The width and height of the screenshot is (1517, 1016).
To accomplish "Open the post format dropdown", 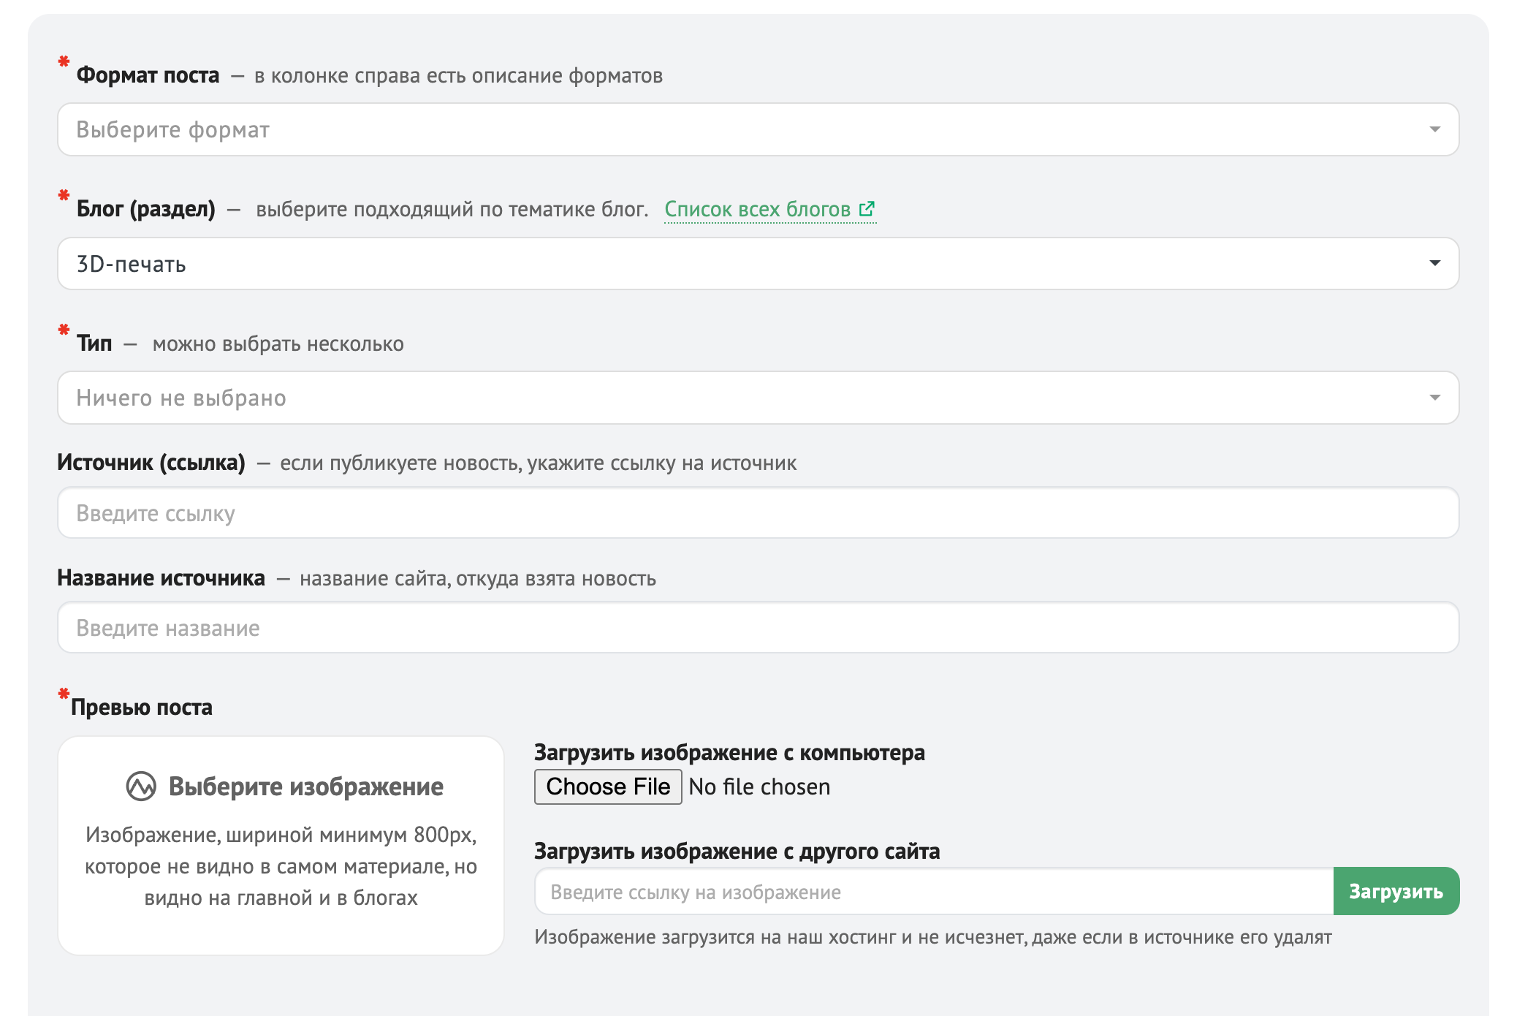I will coord(757,129).
